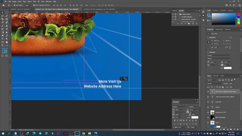Image resolution: width=242 pixels, height=136 pixels.
Task: Click text color swatch in Character panel
Action: pos(195,117)
